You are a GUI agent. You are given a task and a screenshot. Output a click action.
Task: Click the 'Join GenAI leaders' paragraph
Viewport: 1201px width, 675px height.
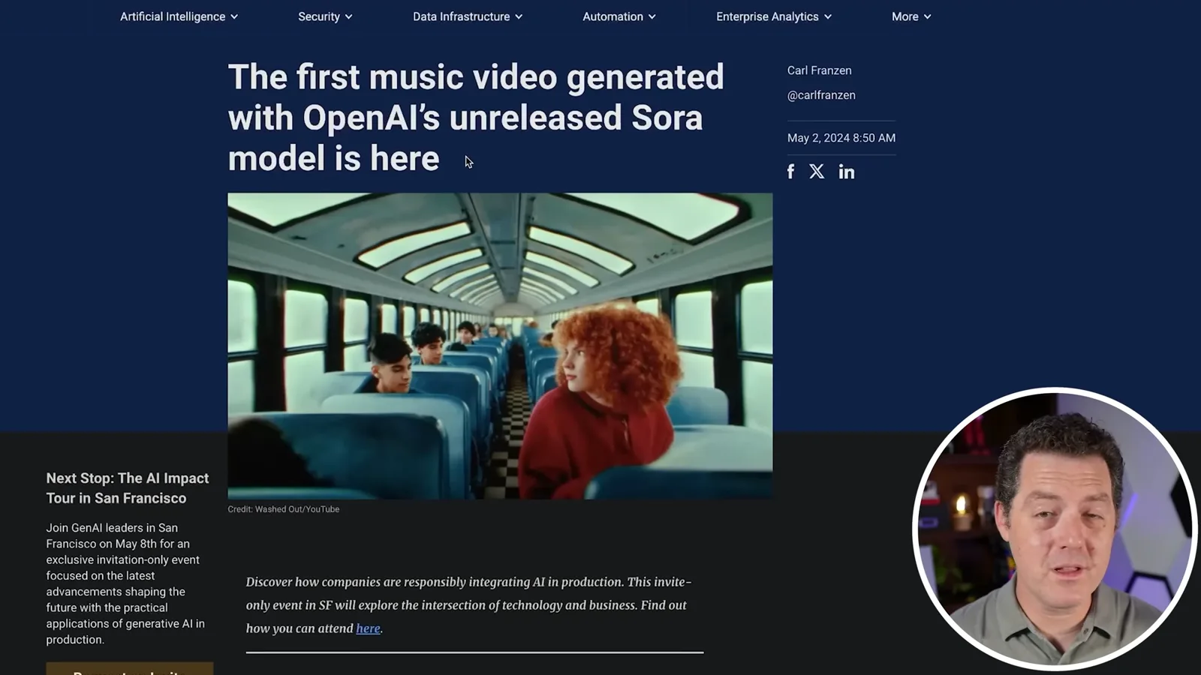click(x=125, y=583)
